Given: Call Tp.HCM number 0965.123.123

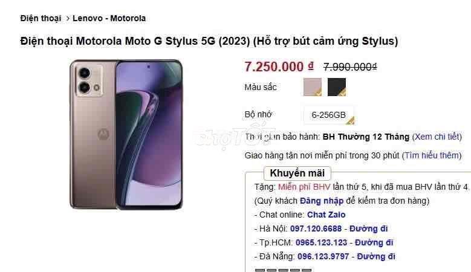Looking at the screenshot, I should click(321, 242).
